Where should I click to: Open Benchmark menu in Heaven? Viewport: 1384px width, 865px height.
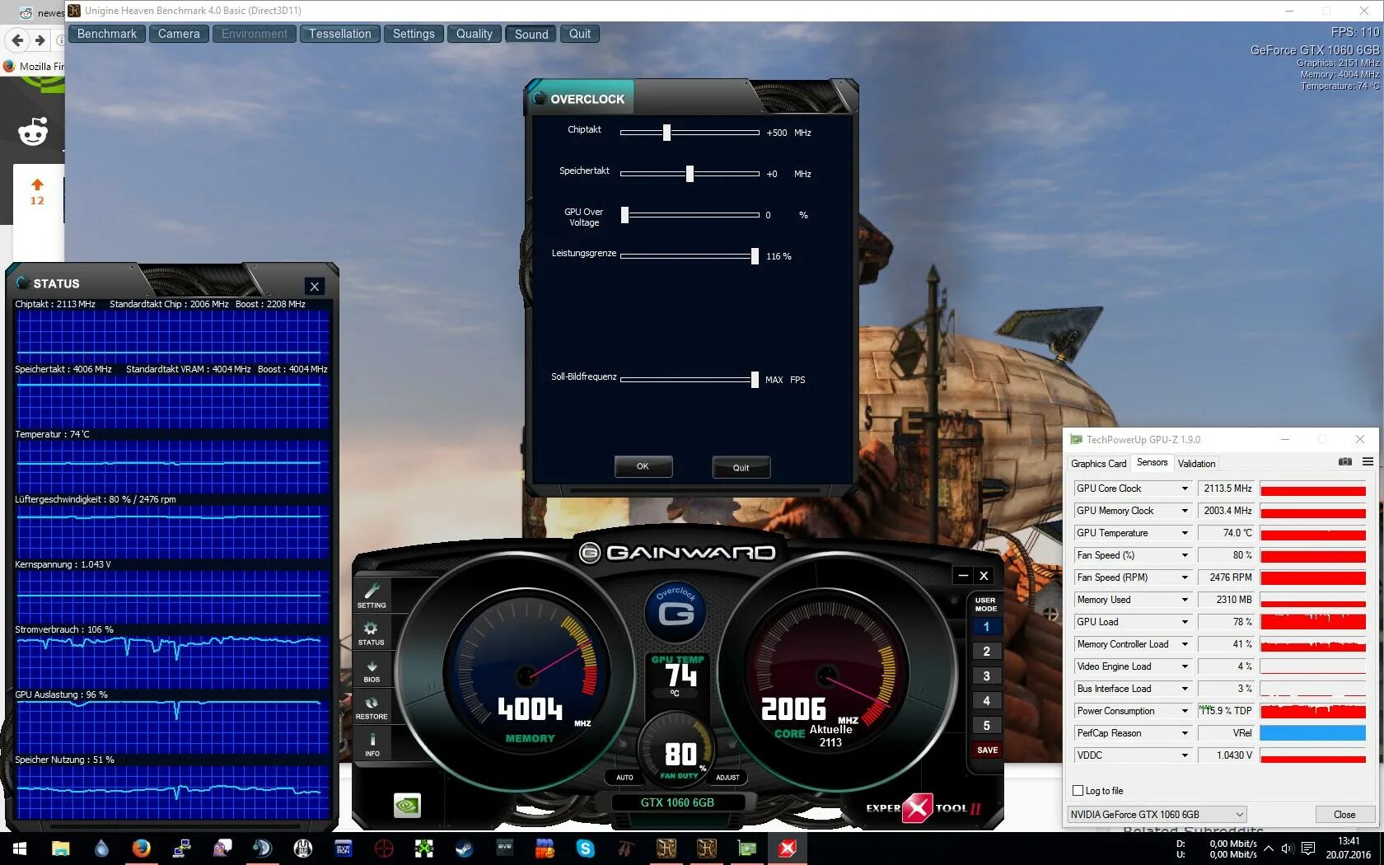pos(107,34)
